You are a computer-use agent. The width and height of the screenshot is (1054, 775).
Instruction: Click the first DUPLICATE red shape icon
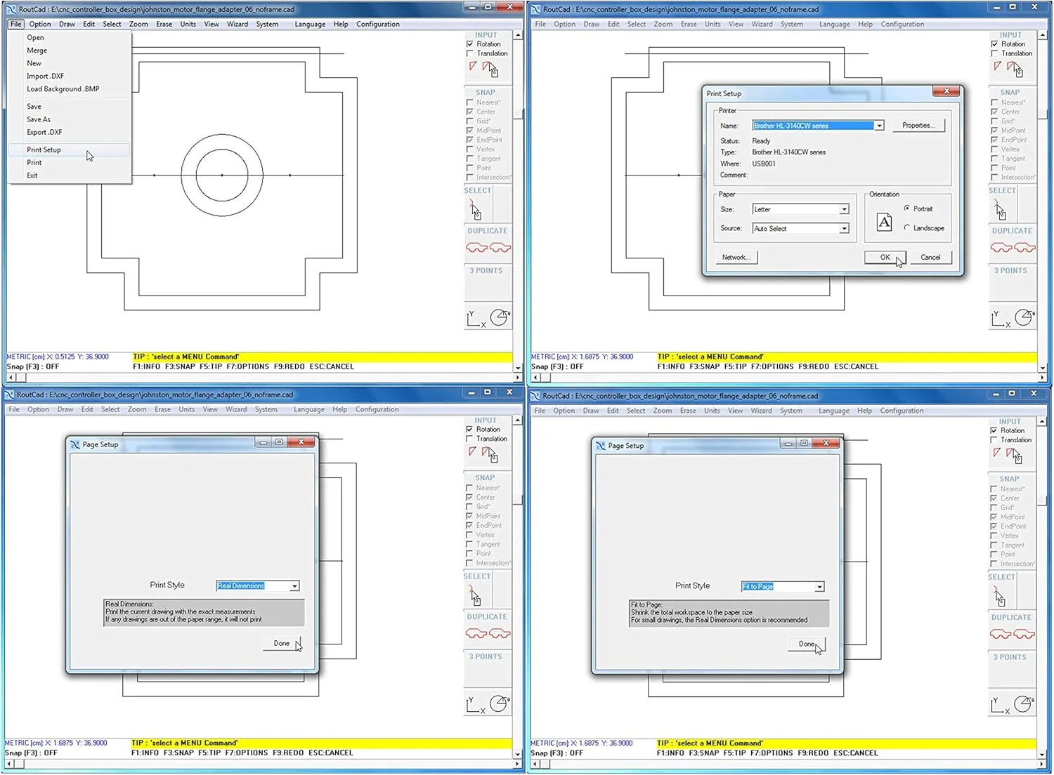(x=476, y=247)
